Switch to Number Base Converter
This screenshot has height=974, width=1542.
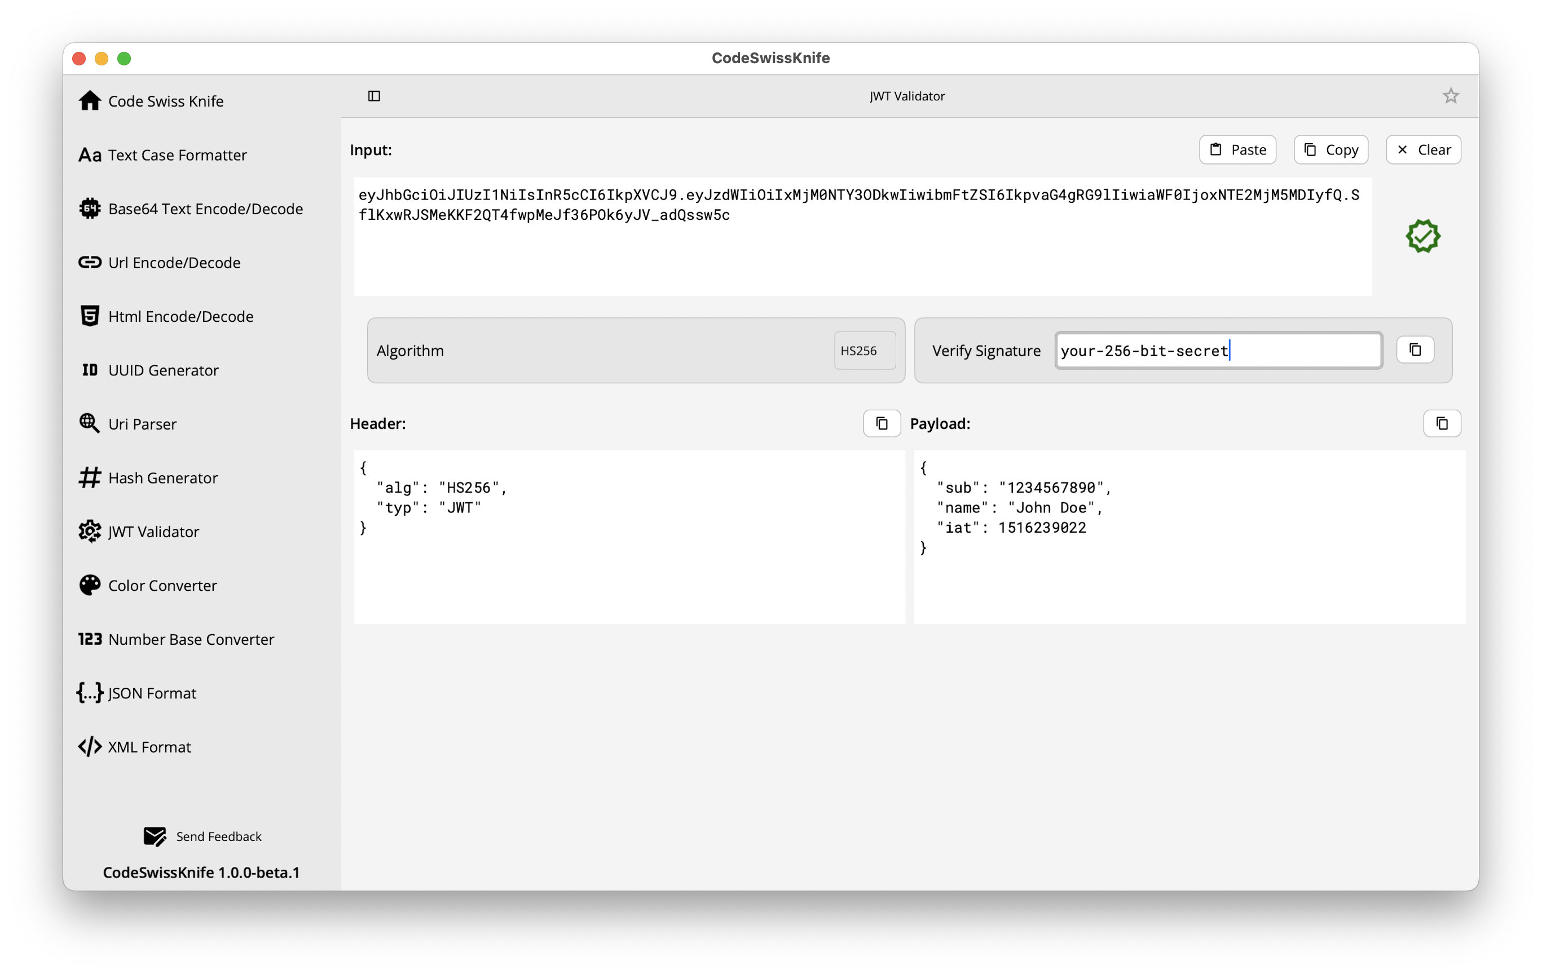tap(191, 639)
